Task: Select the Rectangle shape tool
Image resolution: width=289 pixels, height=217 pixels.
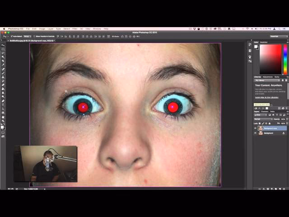Action: (x=3, y=113)
